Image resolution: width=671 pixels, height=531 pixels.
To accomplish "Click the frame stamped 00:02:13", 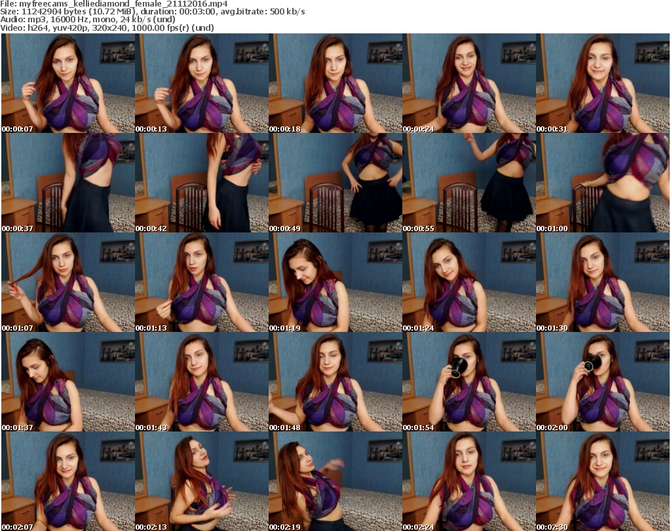I will click(202, 481).
